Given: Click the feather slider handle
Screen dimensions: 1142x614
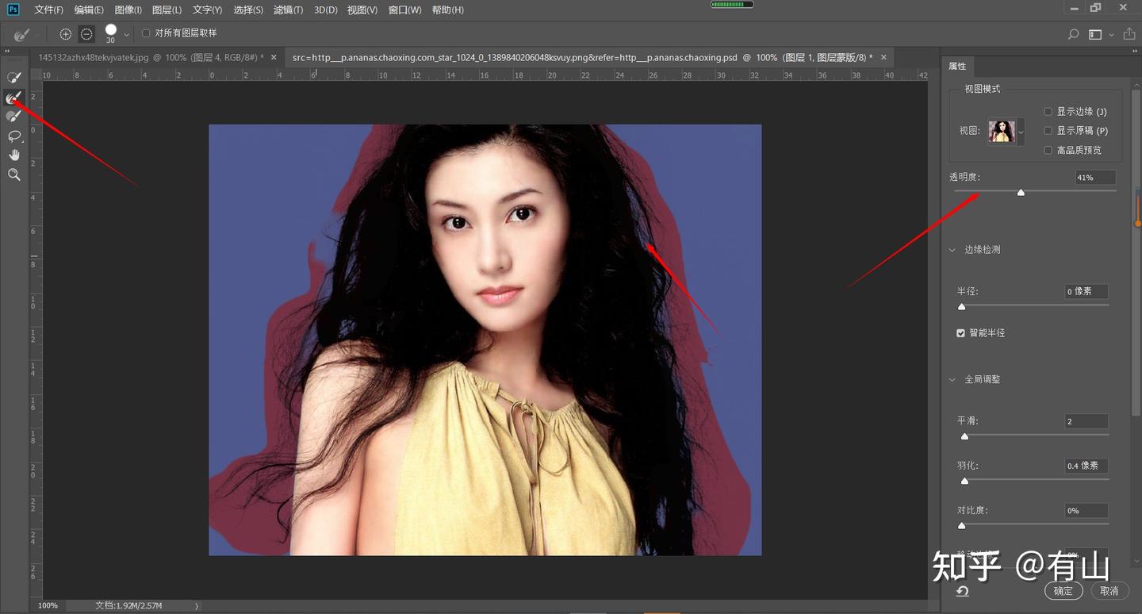Looking at the screenshot, I should (x=964, y=481).
